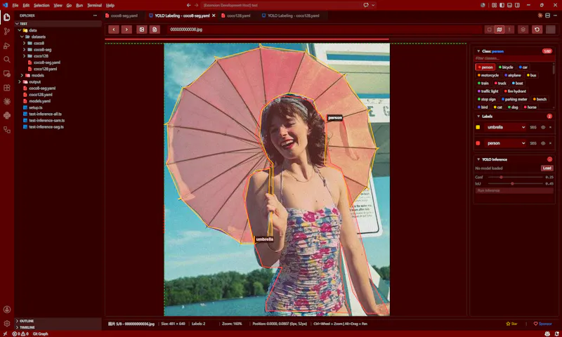
Task: Select the keypoint mode icon
Action: [x=509, y=29]
